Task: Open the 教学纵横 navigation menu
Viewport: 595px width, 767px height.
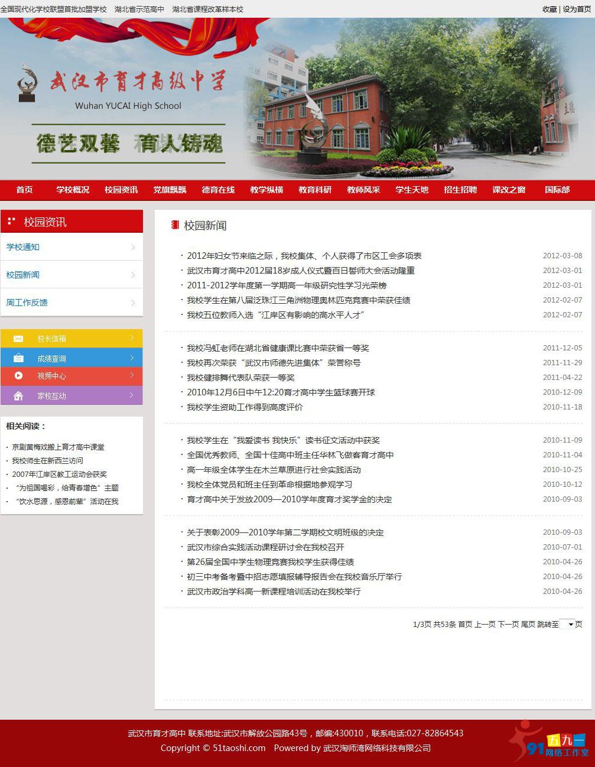Action: (x=266, y=190)
